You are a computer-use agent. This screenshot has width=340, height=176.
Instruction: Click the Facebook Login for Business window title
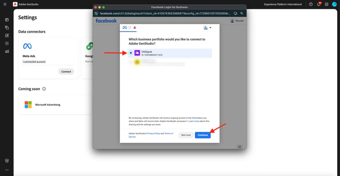pyautogui.click(x=170, y=7)
